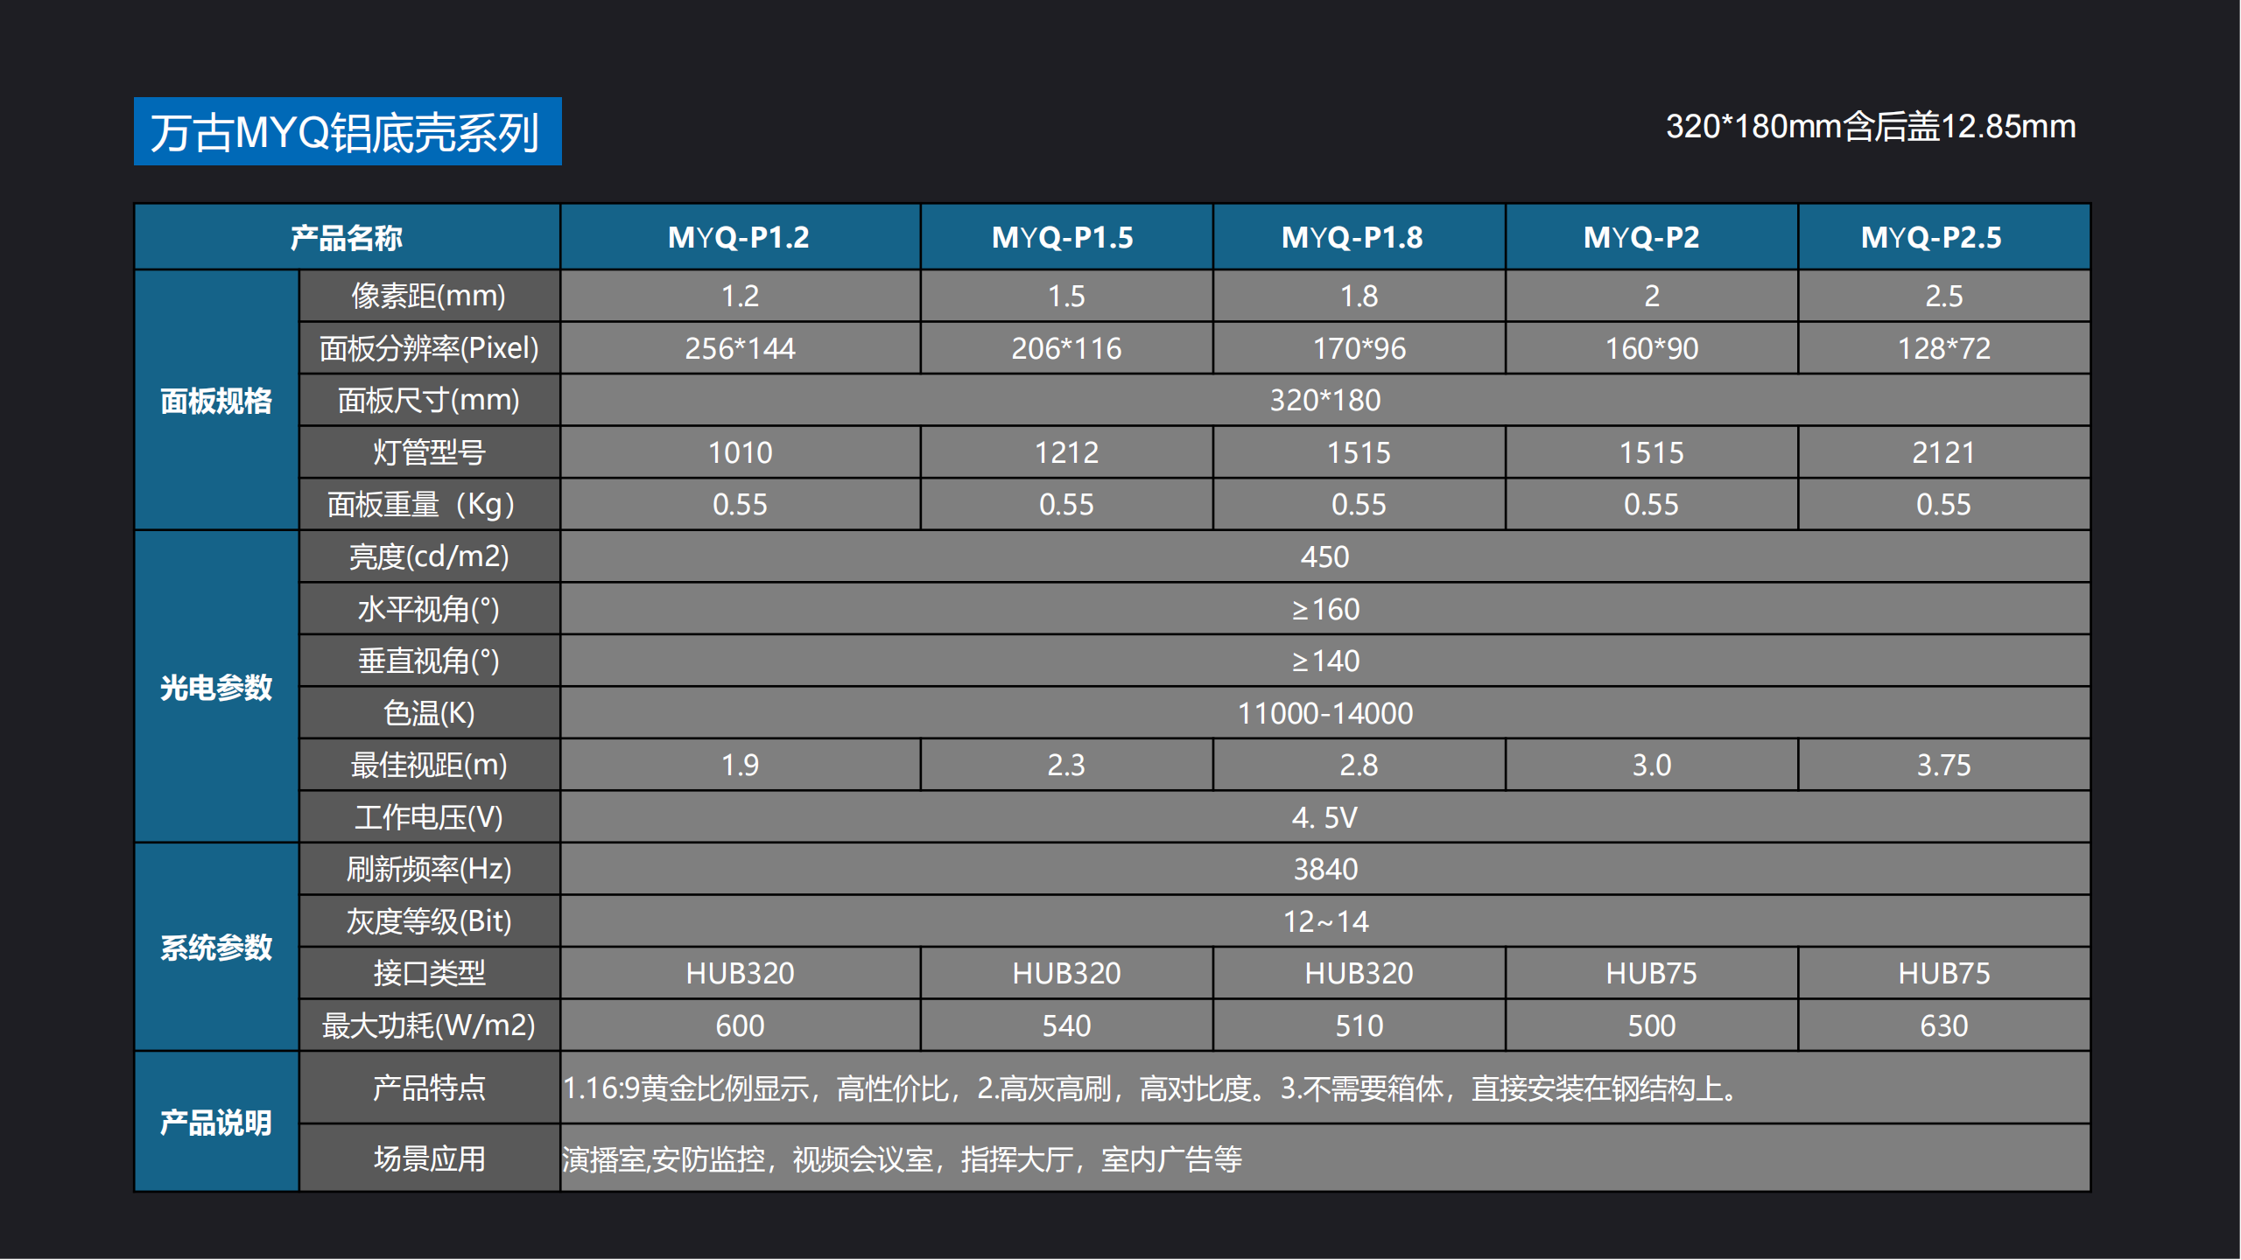Select the 'MYQ-P1.2' column header
2241x1260 pixels.
tap(740, 237)
